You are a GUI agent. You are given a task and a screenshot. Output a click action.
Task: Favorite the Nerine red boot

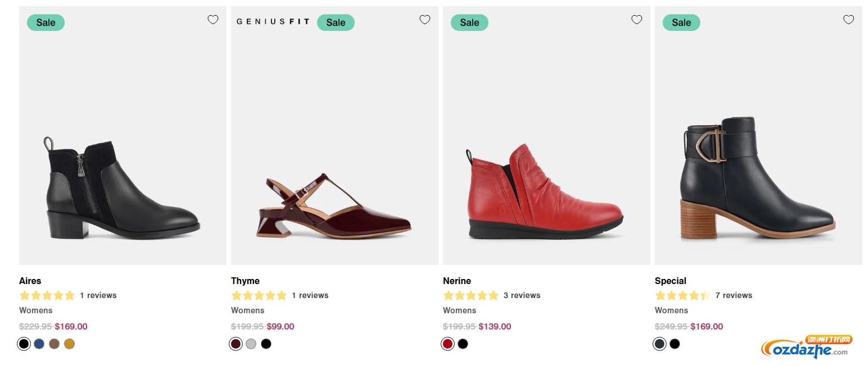point(637,20)
